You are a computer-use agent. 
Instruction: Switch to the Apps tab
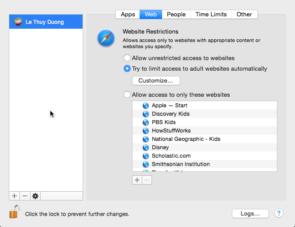[x=128, y=15]
